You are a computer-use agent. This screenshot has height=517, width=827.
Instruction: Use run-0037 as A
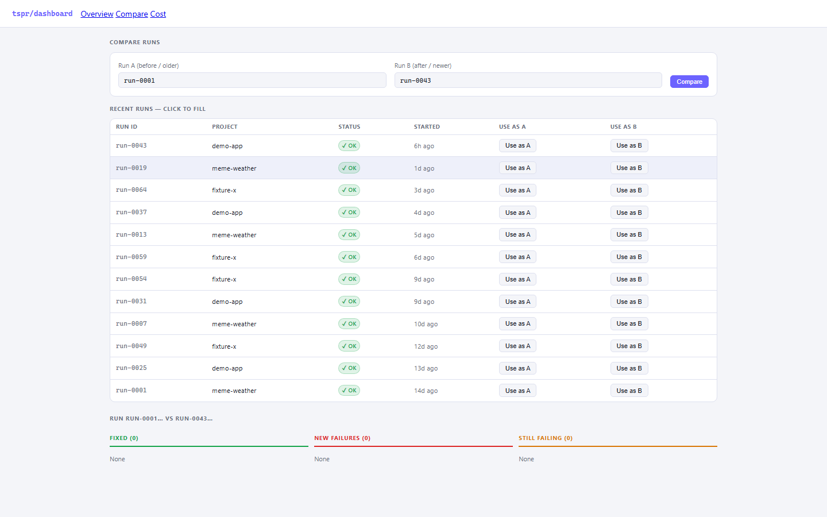tap(517, 213)
